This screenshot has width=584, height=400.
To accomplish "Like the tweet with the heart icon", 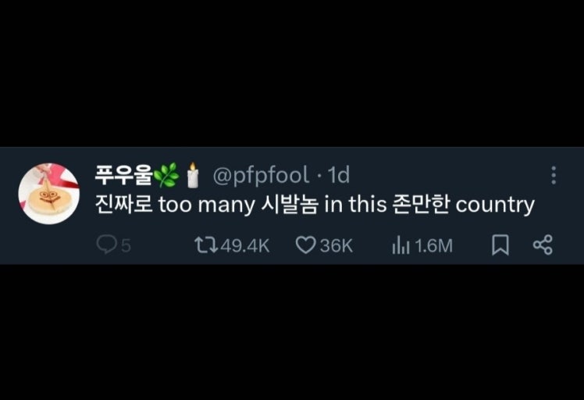I will [306, 245].
